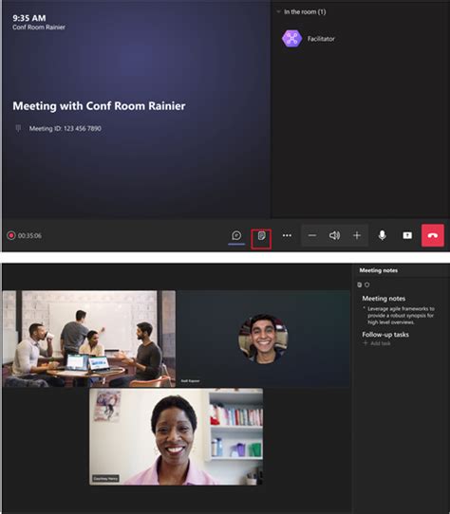Open the More options ellipsis menu
This screenshot has height=514, width=450.
287,235
